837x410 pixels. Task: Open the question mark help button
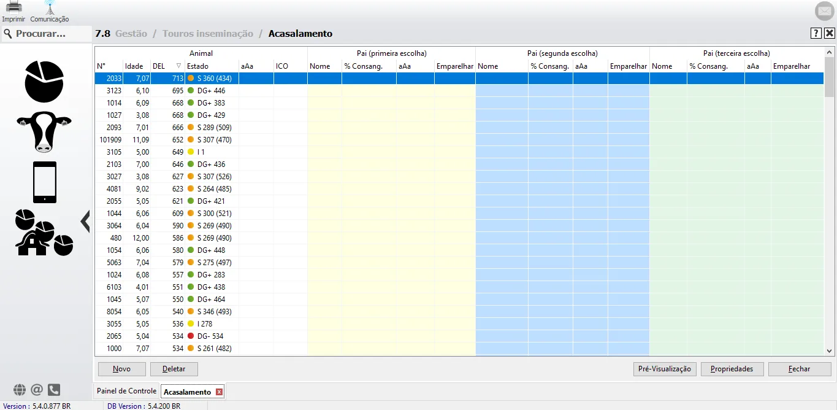(x=816, y=34)
